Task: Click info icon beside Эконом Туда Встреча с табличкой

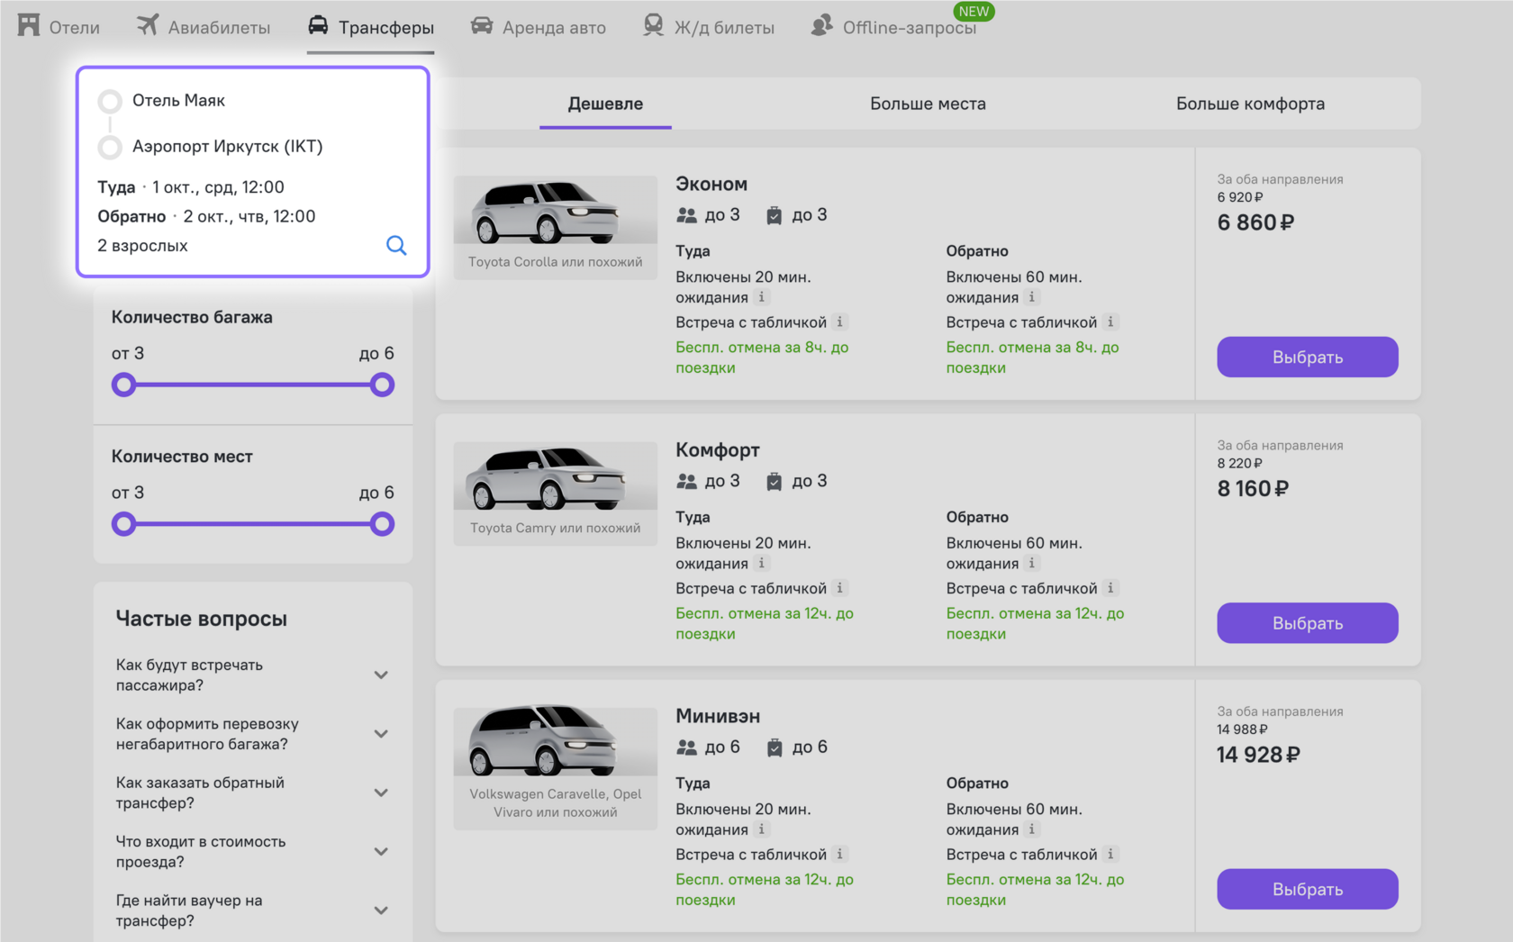Action: (839, 322)
